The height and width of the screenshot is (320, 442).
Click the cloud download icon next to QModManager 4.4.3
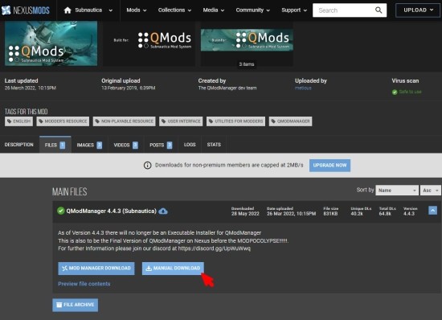[163, 211]
